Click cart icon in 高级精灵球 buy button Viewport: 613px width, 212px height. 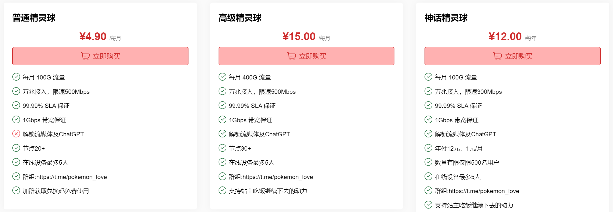pyautogui.click(x=291, y=56)
